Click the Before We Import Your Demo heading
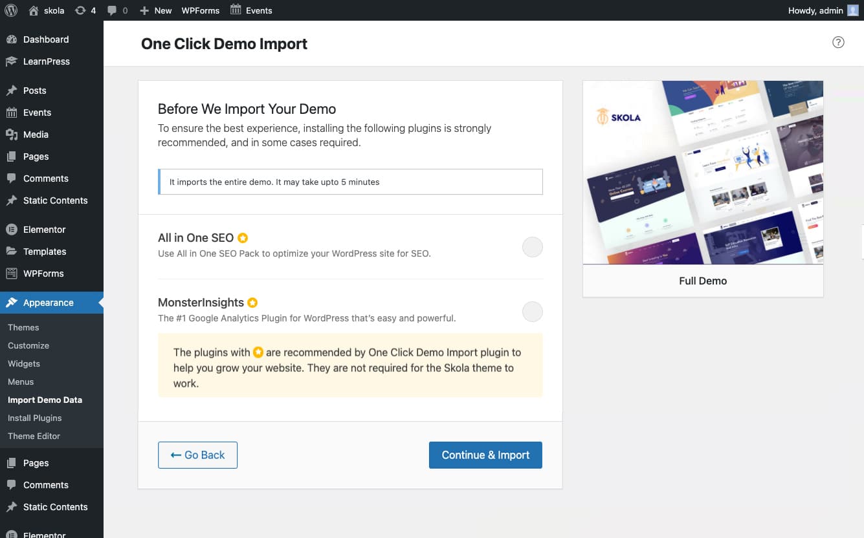864x538 pixels. 247,109
